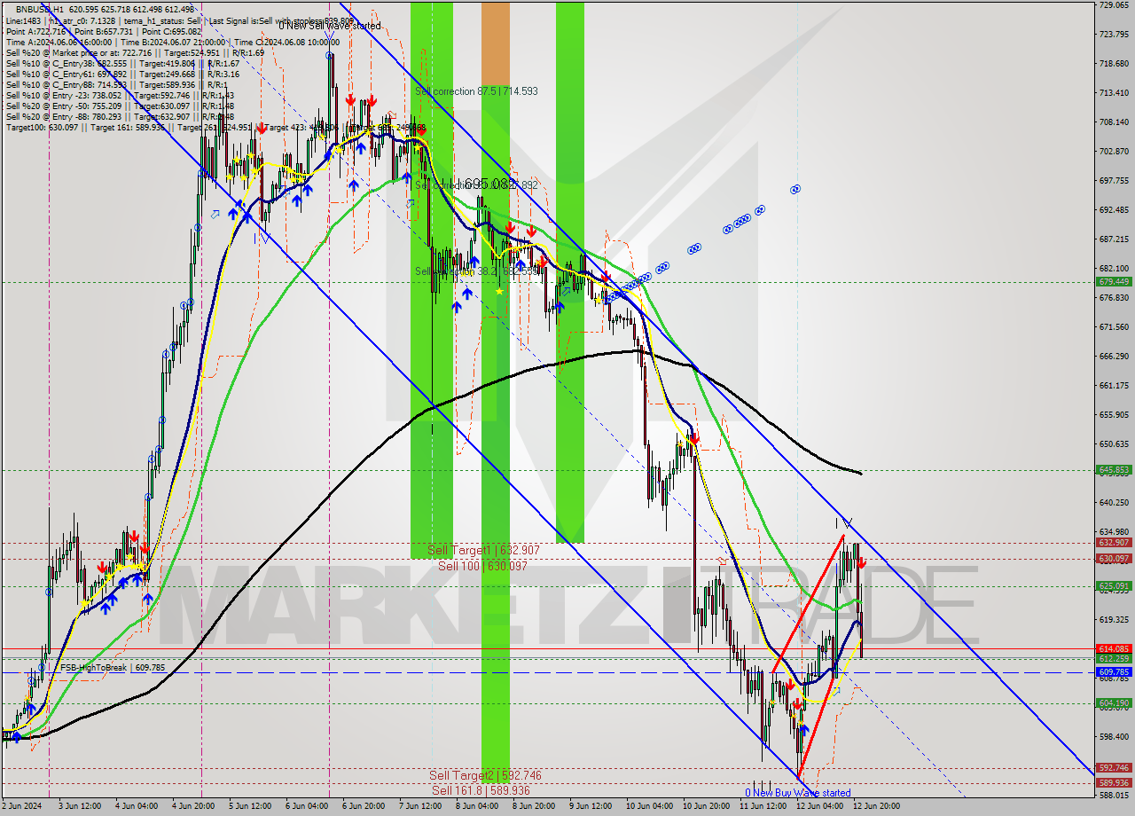Select the 'Sell 100 | 630.097' label

click(x=482, y=565)
